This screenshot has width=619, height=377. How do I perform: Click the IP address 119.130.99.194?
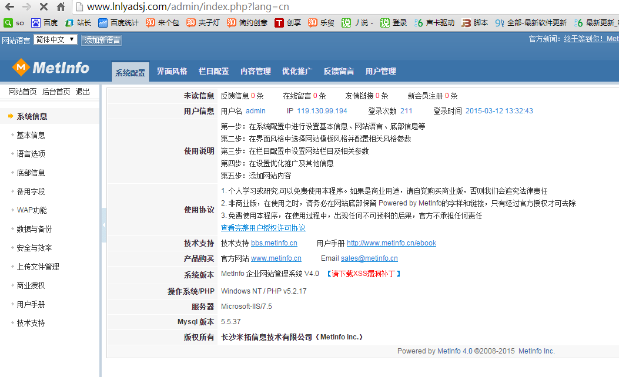pyautogui.click(x=322, y=111)
